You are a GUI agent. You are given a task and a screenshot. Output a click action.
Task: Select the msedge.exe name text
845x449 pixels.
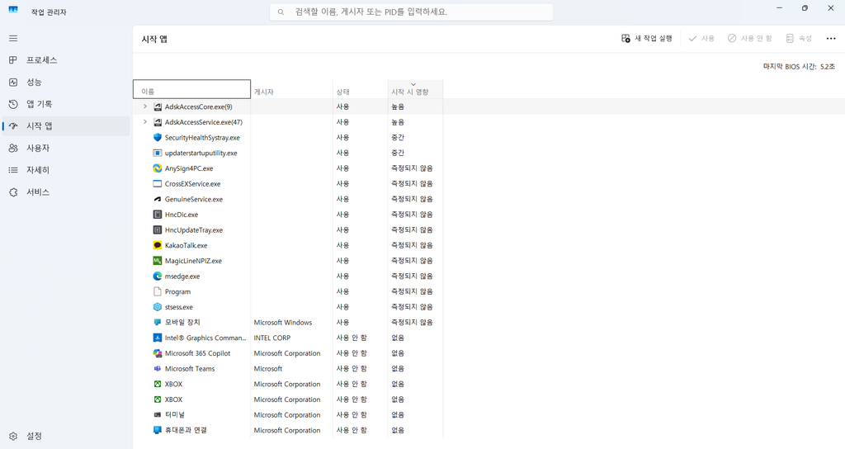pos(182,276)
